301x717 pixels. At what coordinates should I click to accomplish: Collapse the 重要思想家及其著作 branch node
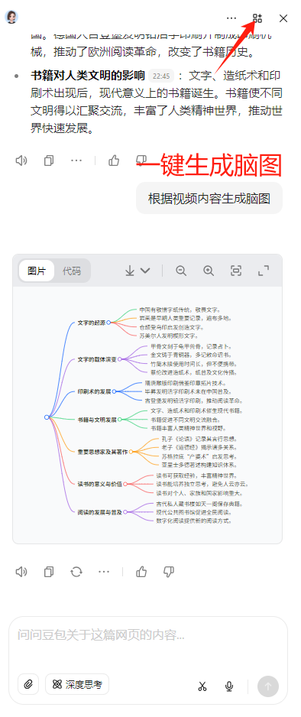(x=131, y=452)
